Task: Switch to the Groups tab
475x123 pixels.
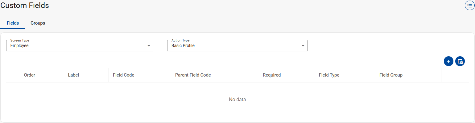Action: [x=38, y=23]
